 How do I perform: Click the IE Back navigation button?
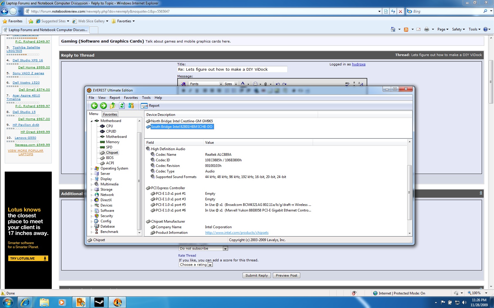tap(5, 11)
